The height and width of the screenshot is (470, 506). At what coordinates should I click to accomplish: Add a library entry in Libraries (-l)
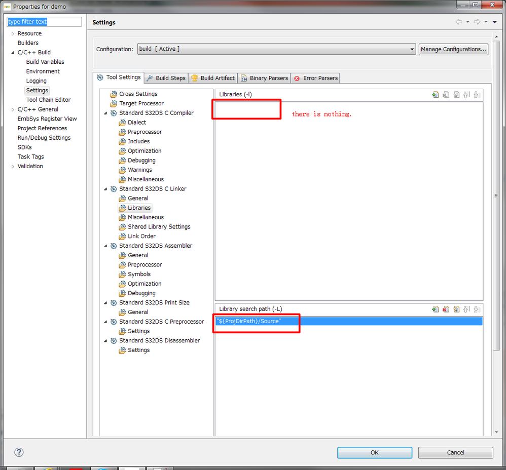(436, 94)
